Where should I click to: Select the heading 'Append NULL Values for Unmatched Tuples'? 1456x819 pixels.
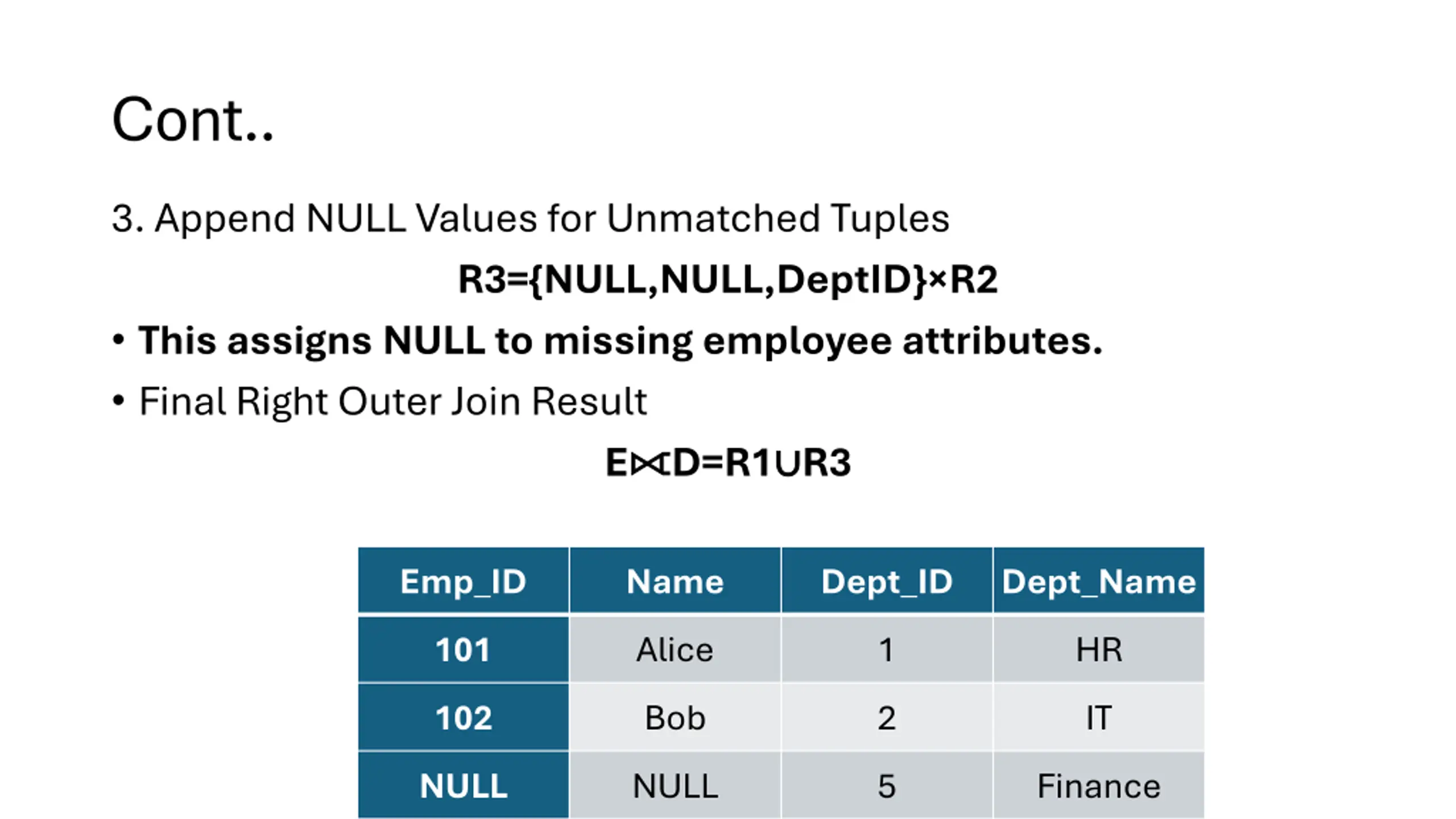[x=552, y=218]
